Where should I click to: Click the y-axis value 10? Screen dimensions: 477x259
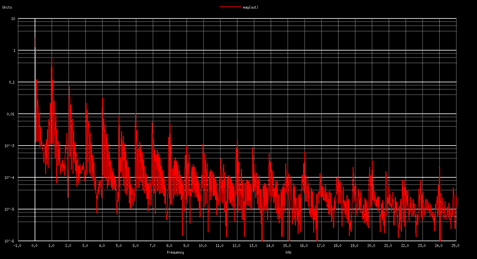pos(13,19)
